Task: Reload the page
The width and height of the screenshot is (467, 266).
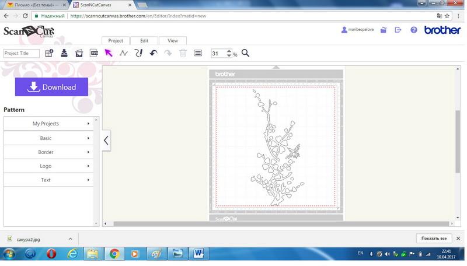Action: [25, 16]
